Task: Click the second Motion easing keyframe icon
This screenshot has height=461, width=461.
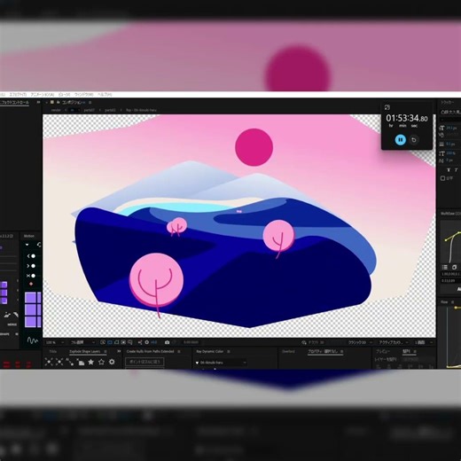Action: click(31, 266)
